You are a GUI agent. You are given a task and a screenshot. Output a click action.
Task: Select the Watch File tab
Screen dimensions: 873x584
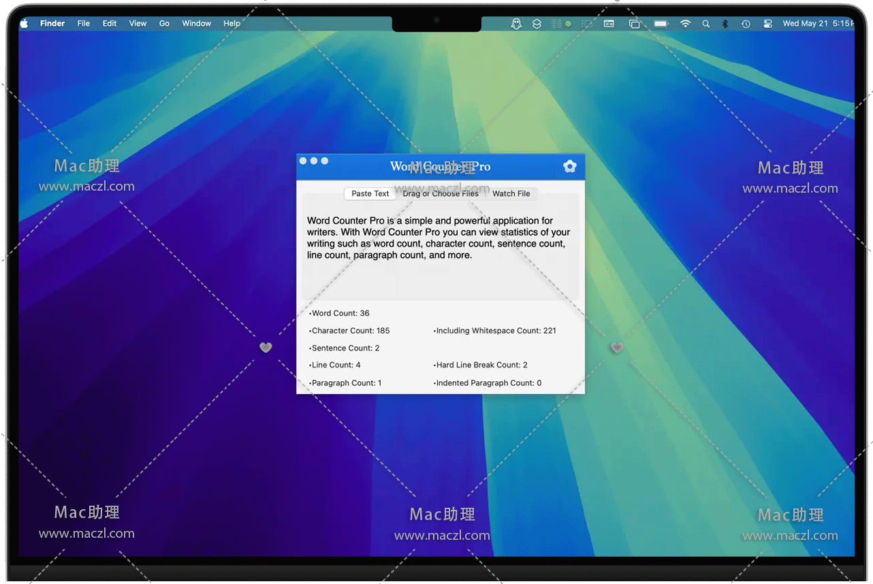tap(511, 194)
